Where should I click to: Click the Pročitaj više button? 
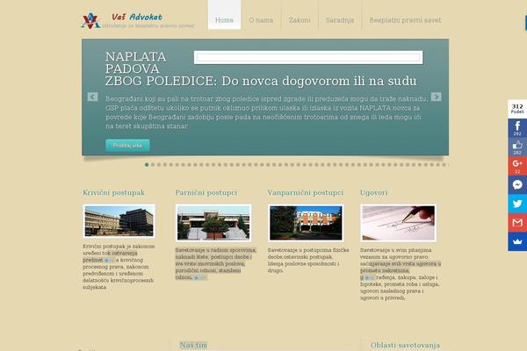pyautogui.click(x=127, y=146)
